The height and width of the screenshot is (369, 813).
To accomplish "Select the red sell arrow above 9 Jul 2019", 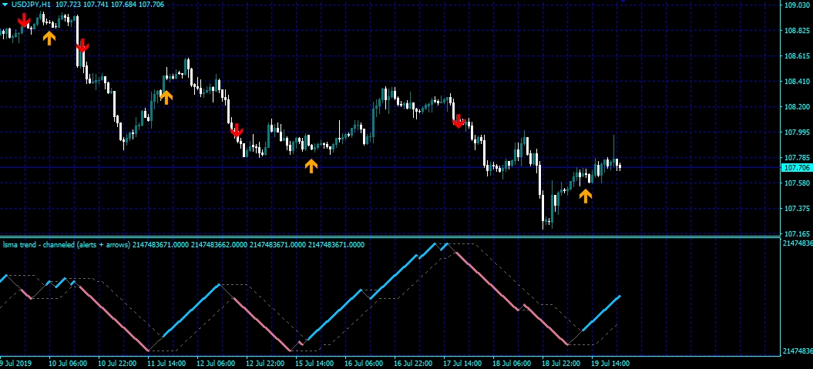I will pyautogui.click(x=24, y=20).
